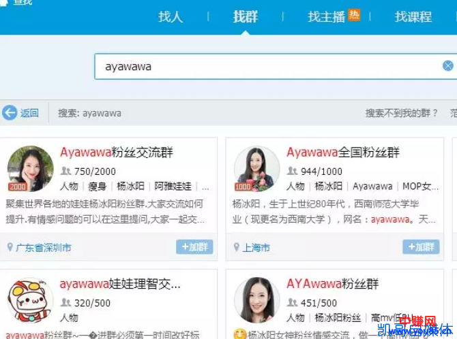
Task: Open the Ayawawa粉丝交流群 avatar thumbnail
Action: (x=31, y=169)
